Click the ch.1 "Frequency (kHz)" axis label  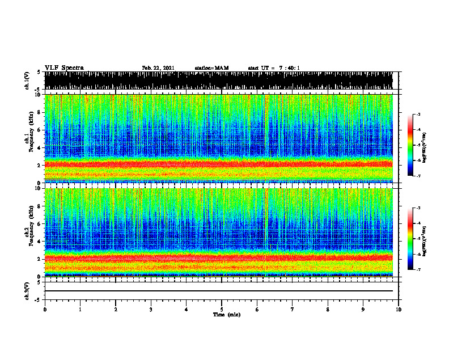pyautogui.click(x=31, y=132)
